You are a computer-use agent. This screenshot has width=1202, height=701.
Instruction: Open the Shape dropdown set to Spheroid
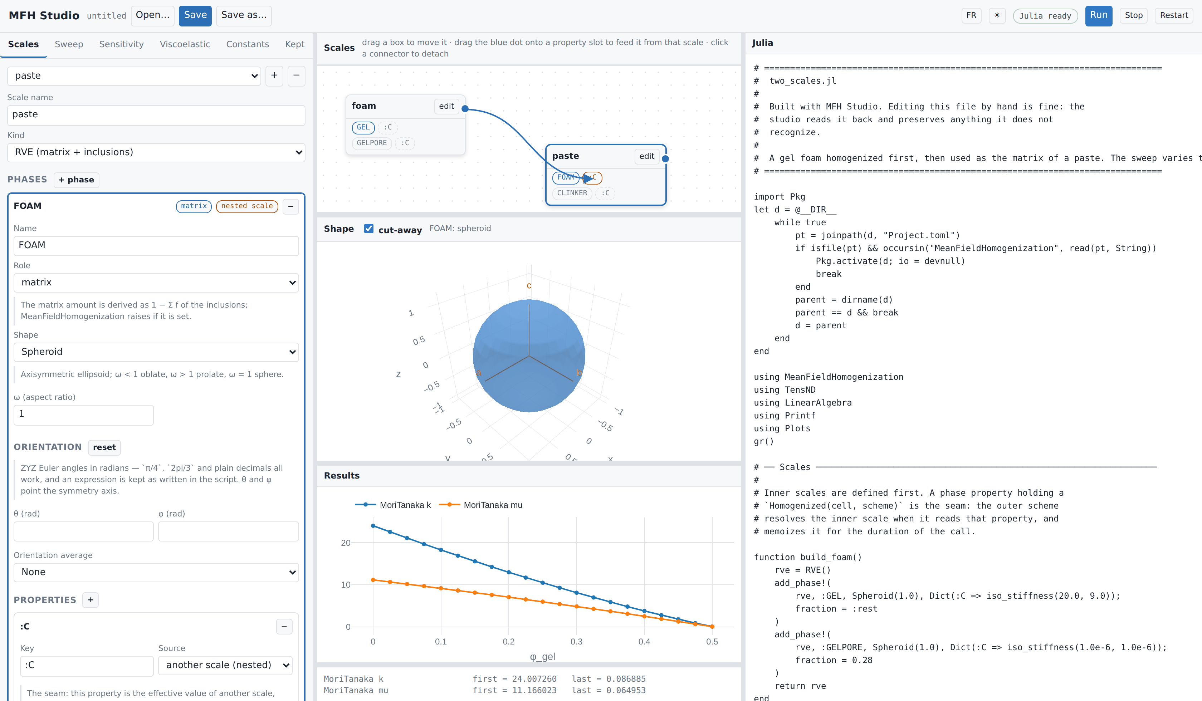click(156, 352)
